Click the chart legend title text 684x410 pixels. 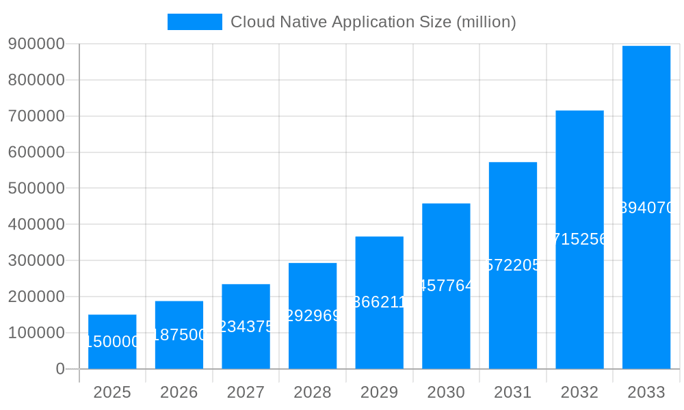pyautogui.click(x=373, y=22)
